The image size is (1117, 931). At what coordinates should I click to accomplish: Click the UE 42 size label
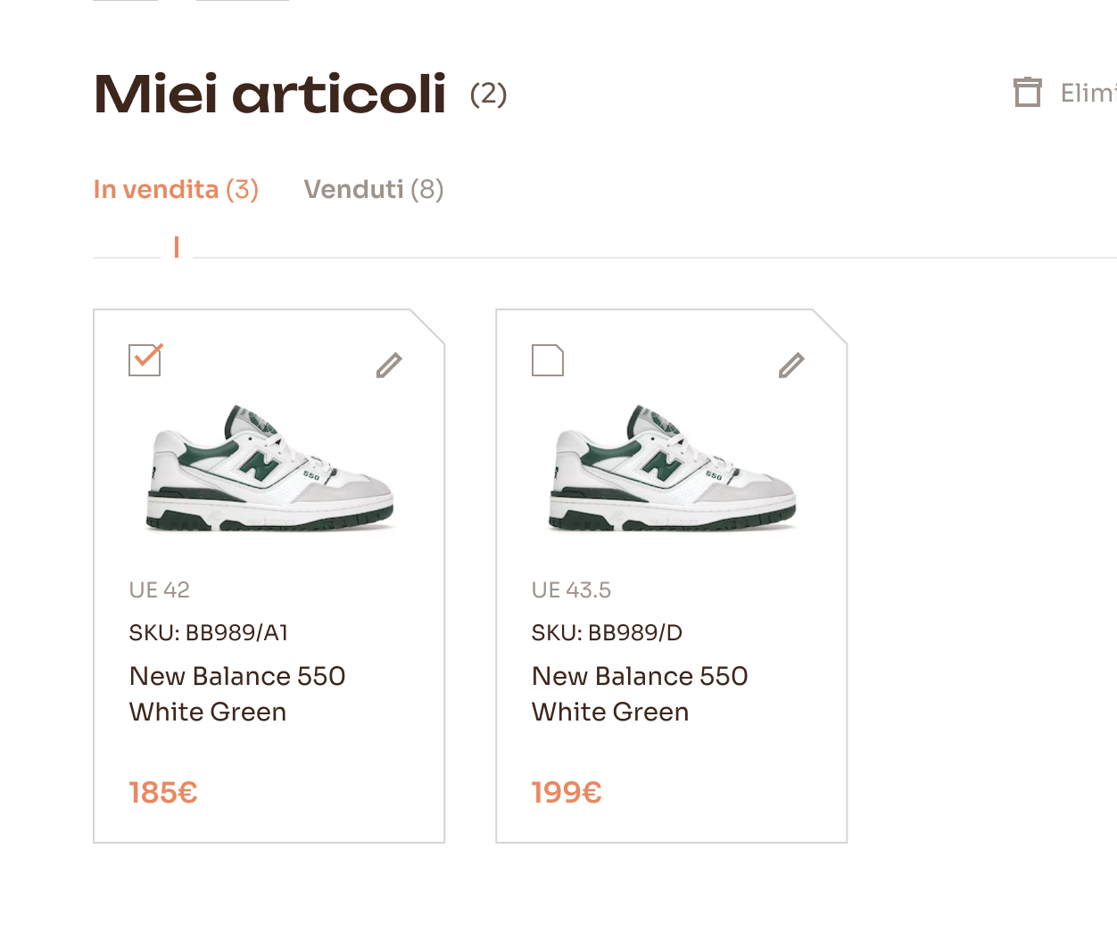point(160,590)
